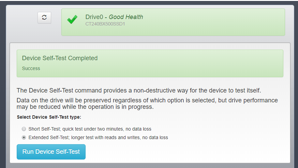Click the Success result text
The width and height of the screenshot is (298, 168).
[31, 68]
